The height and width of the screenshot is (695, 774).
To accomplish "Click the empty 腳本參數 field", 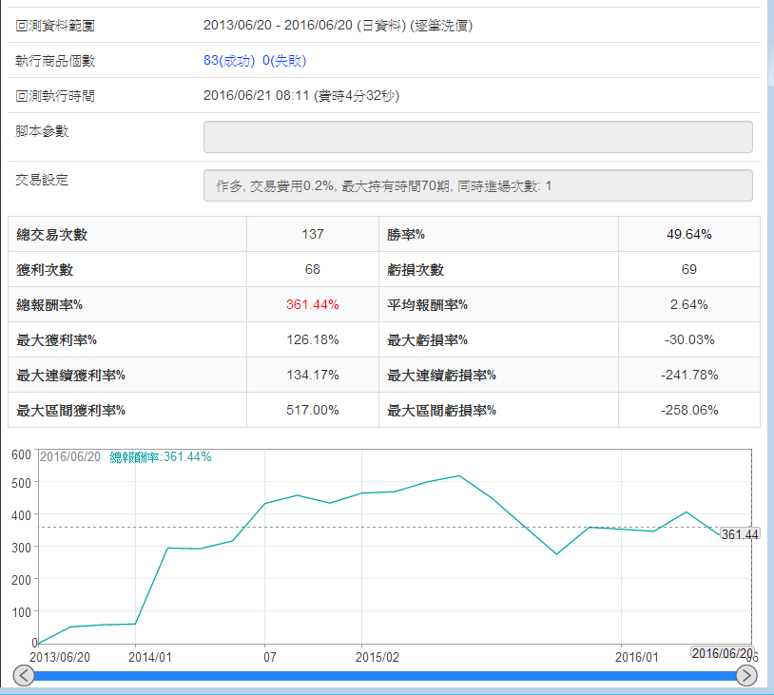I will [x=477, y=137].
